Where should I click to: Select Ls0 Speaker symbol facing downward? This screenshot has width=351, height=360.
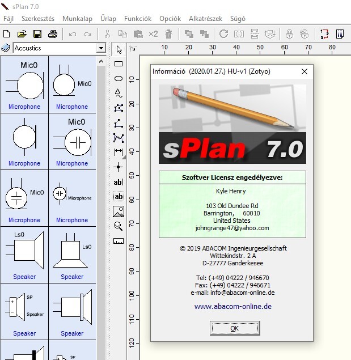coord(72,255)
